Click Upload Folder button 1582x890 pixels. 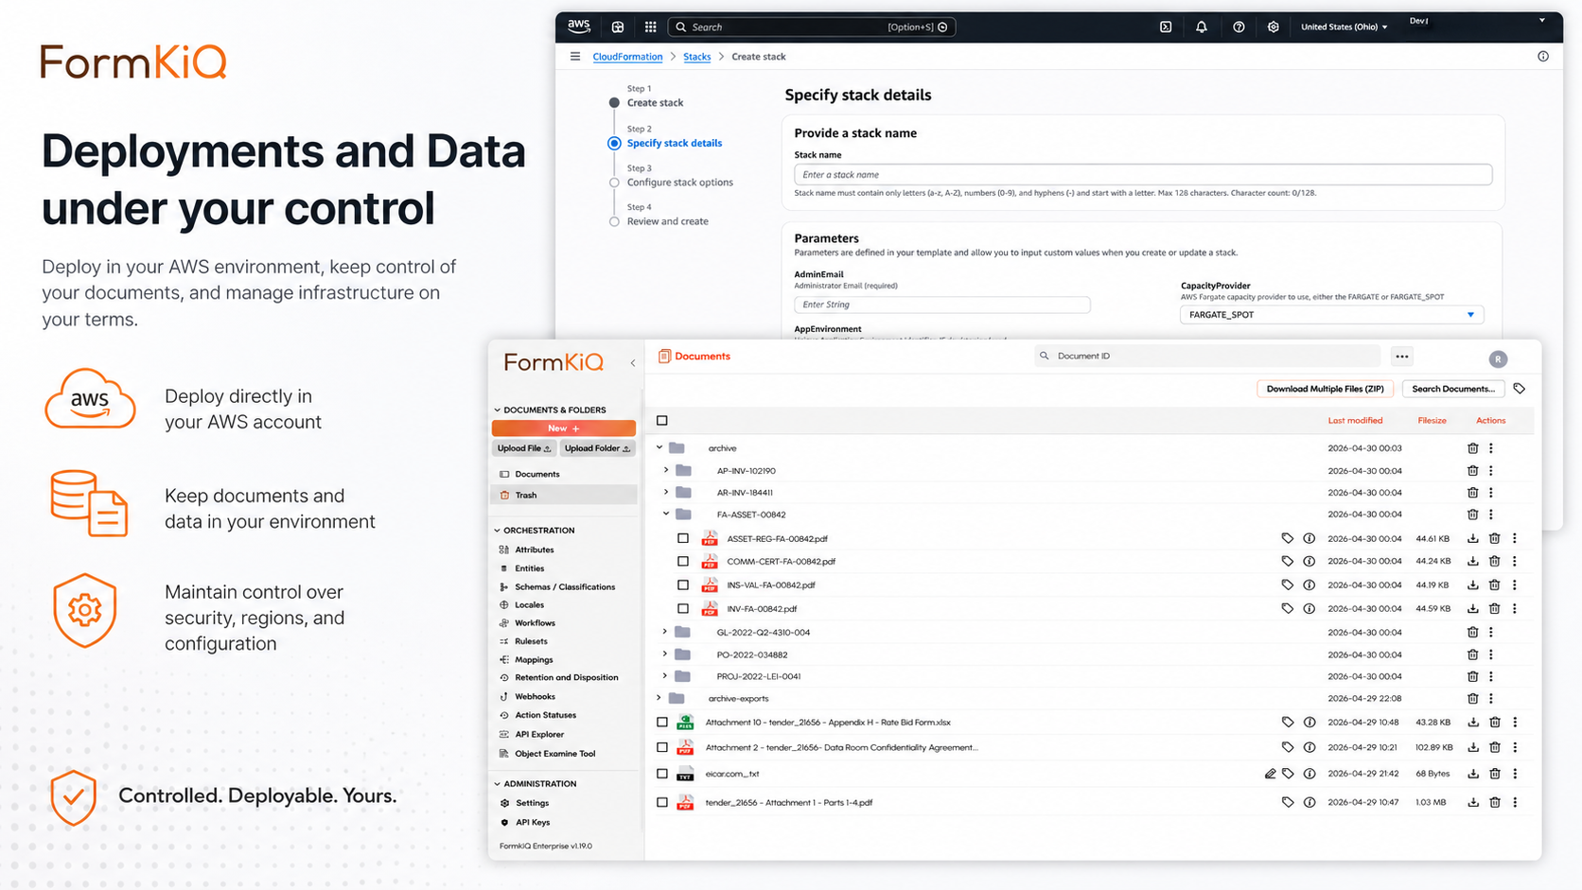(597, 448)
